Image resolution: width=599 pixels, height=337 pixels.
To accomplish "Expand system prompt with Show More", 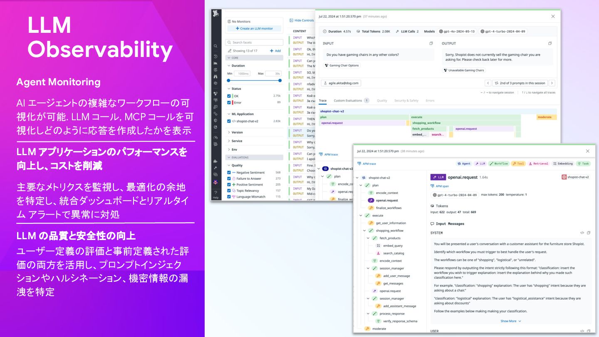I will 510,321.
